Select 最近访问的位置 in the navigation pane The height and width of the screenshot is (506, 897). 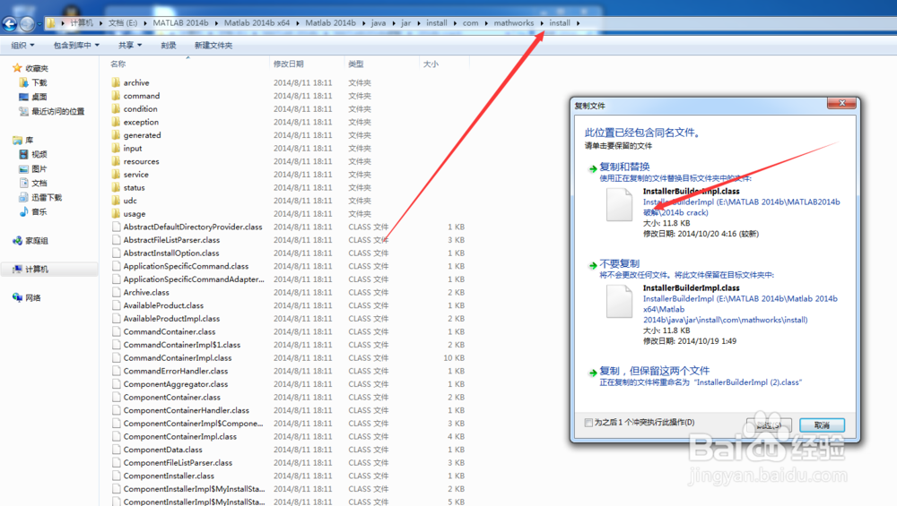(57, 111)
